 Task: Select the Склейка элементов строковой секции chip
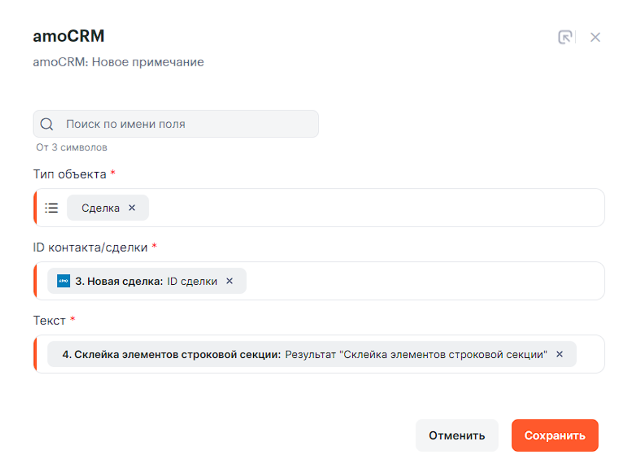[304, 354]
